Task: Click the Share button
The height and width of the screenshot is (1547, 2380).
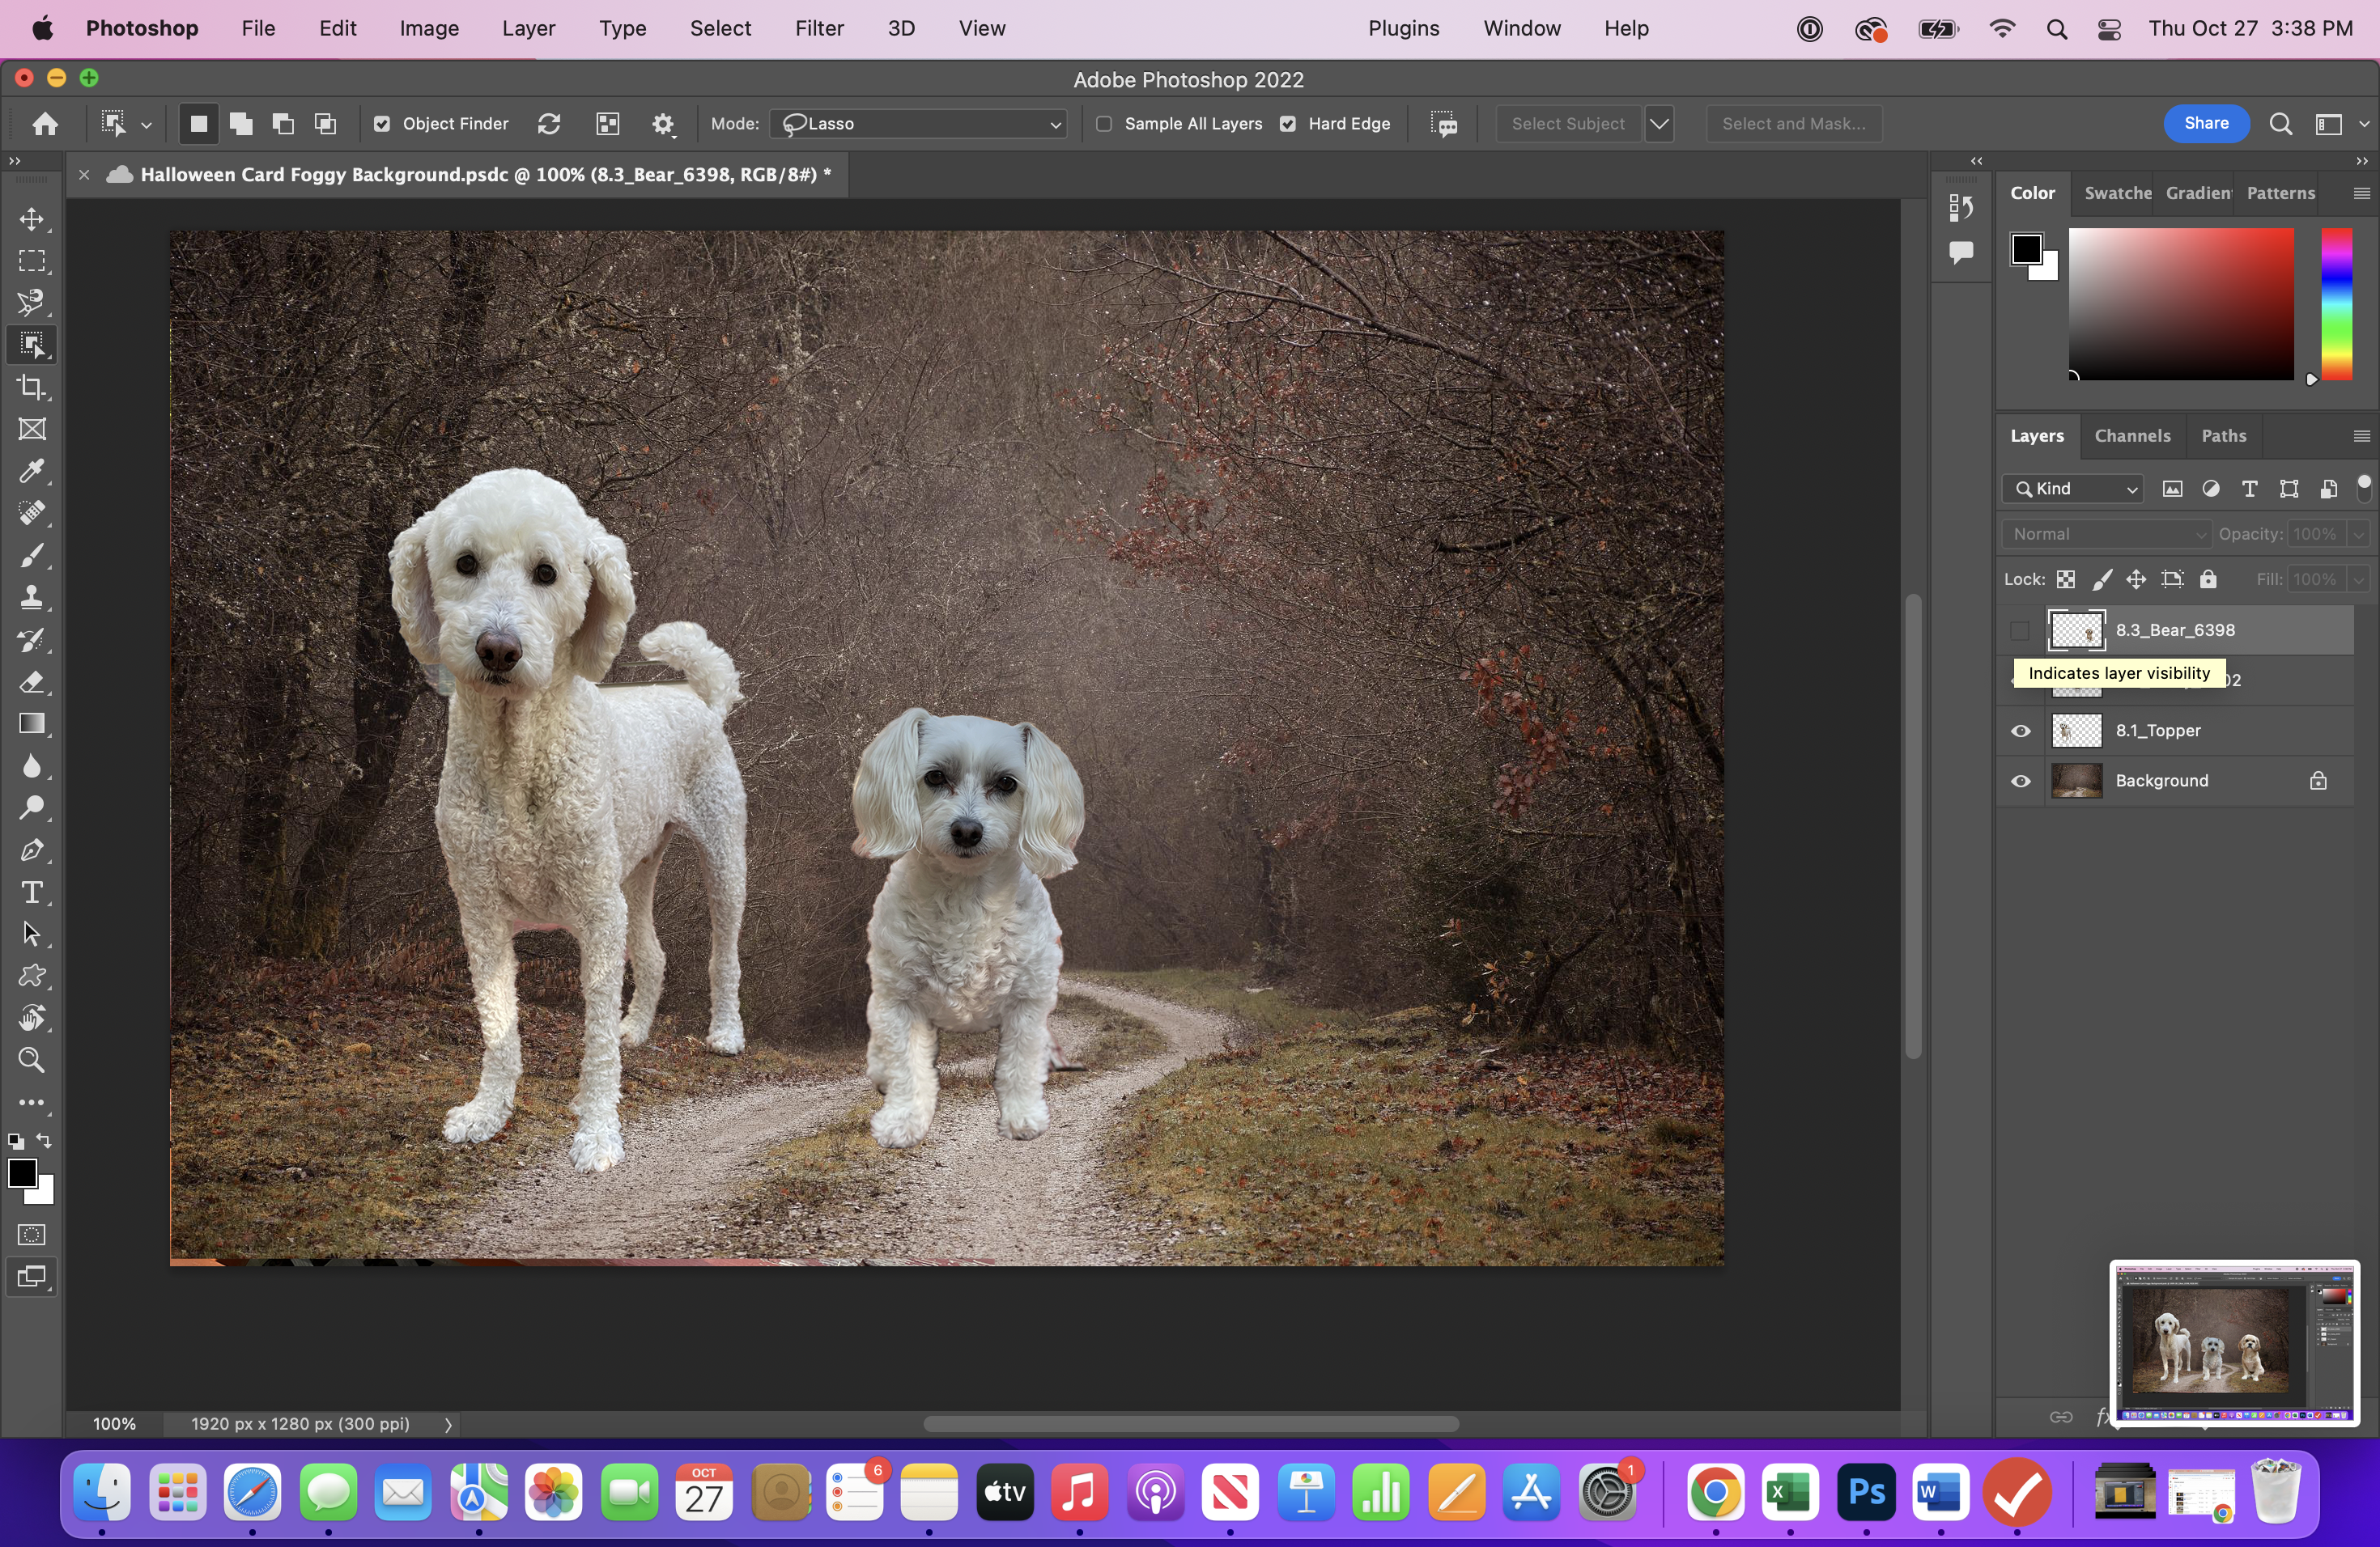Action: pyautogui.click(x=2205, y=123)
